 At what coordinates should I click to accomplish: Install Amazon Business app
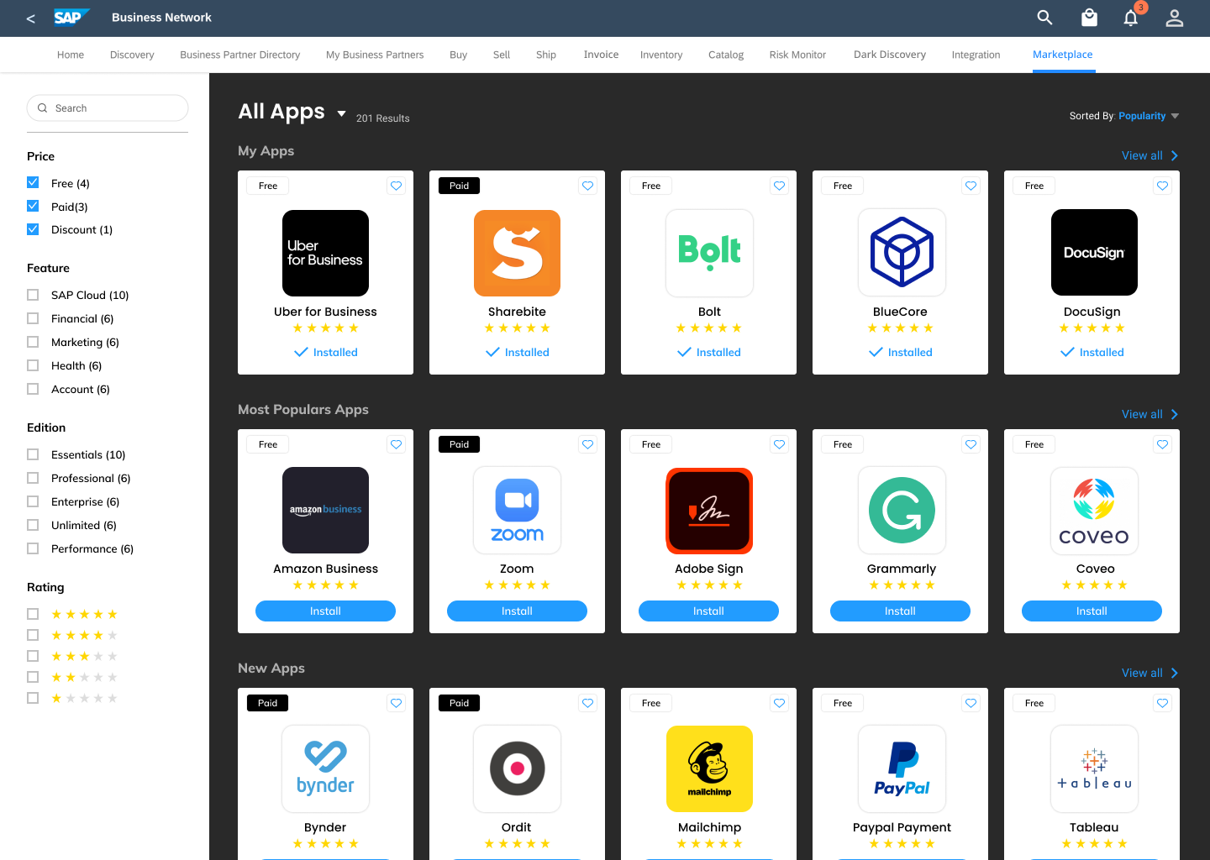coord(325,611)
